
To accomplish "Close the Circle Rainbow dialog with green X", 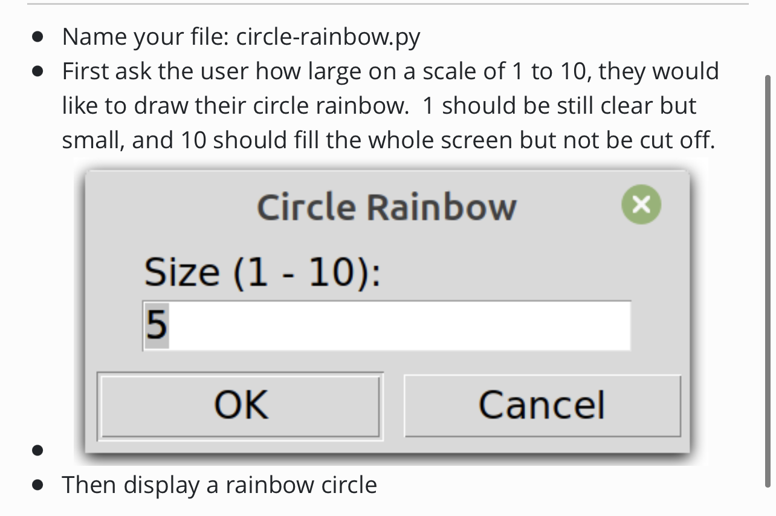I will click(641, 204).
